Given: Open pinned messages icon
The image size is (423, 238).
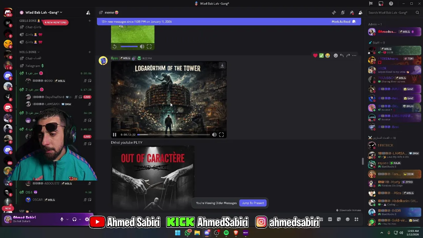Looking at the screenshot, I should (352, 13).
